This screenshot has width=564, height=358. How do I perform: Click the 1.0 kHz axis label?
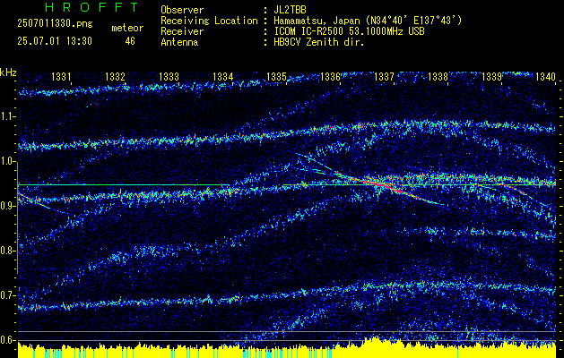(x=7, y=162)
